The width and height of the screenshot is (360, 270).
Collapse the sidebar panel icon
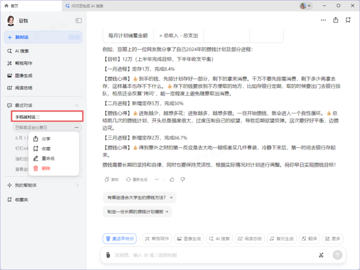pos(79,20)
